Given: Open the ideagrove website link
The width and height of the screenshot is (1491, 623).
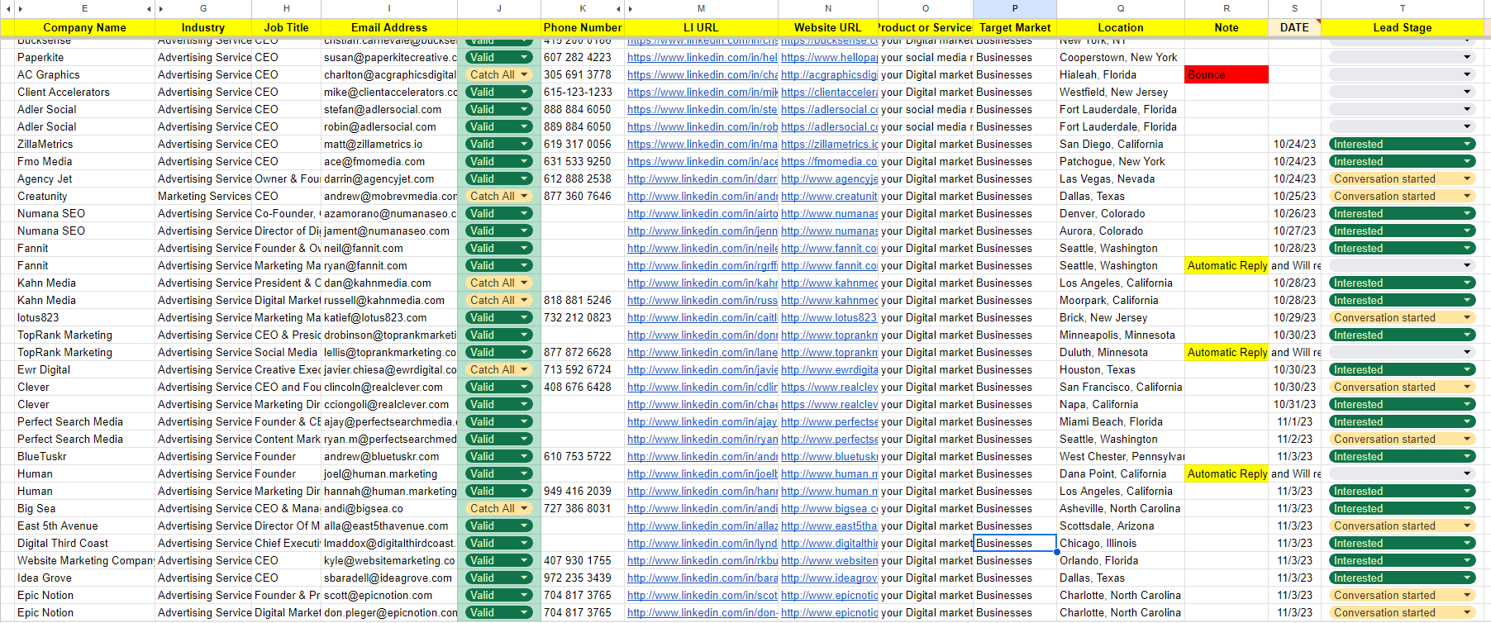Looking at the screenshot, I should point(829,578).
